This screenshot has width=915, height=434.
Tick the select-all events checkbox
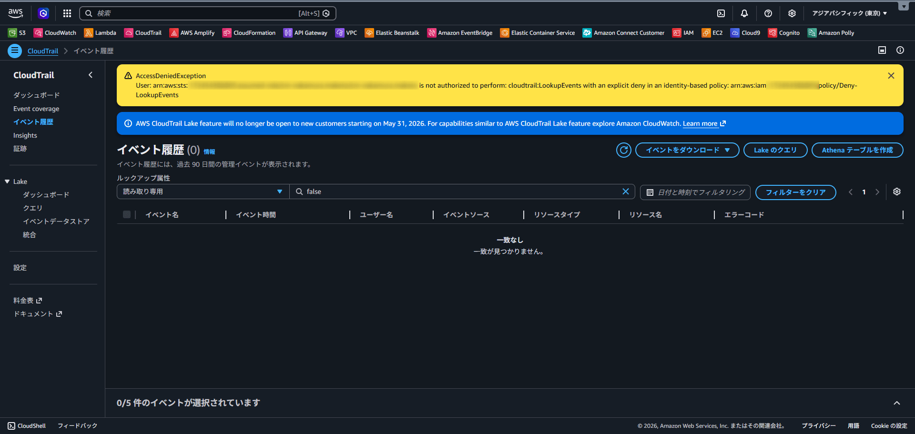click(x=127, y=214)
